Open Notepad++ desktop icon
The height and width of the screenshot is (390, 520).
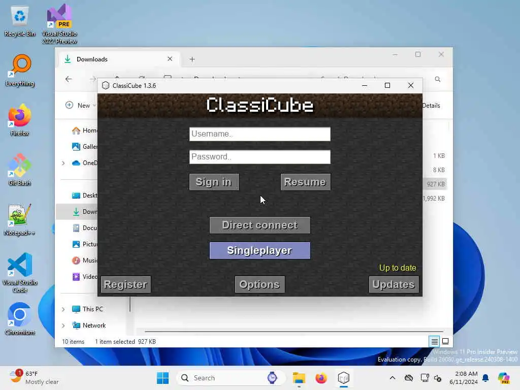pyautogui.click(x=20, y=220)
